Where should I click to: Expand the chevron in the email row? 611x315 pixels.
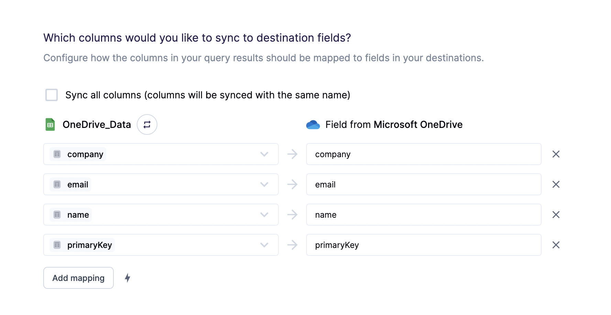264,184
